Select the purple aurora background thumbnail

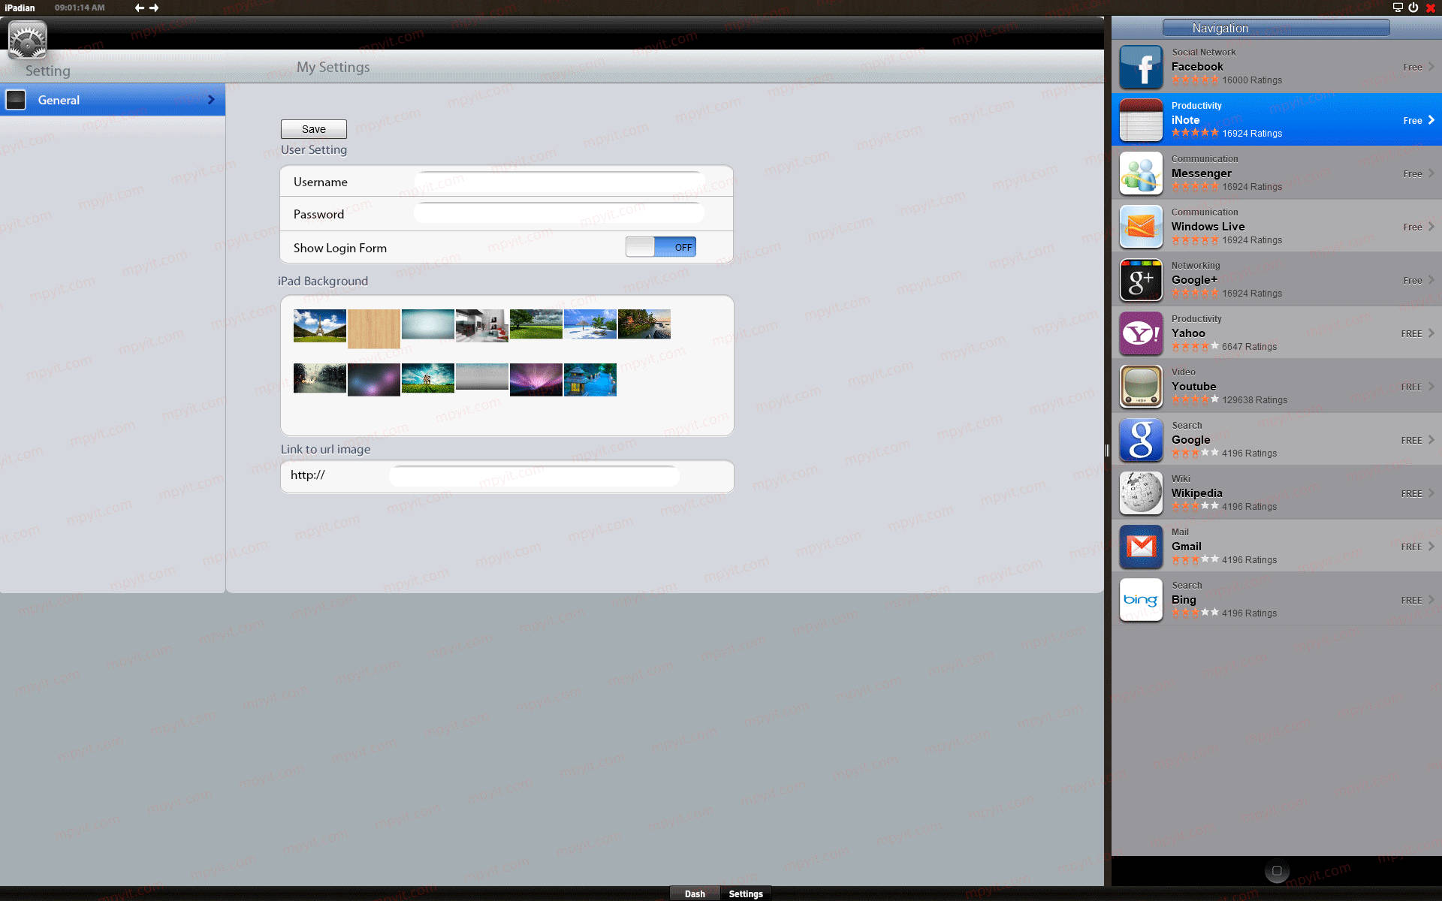click(536, 379)
